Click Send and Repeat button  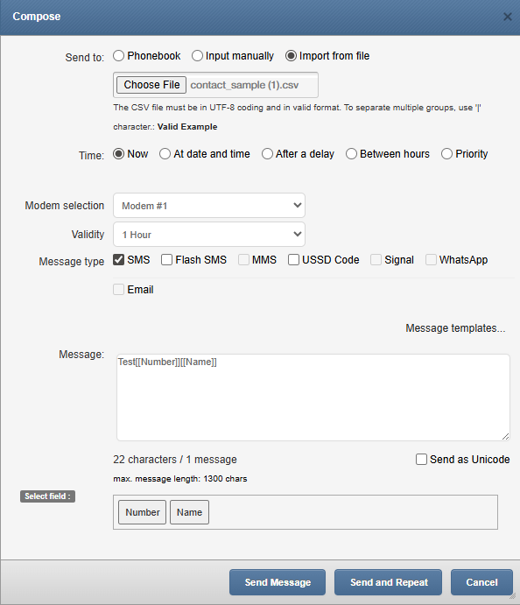point(389,582)
